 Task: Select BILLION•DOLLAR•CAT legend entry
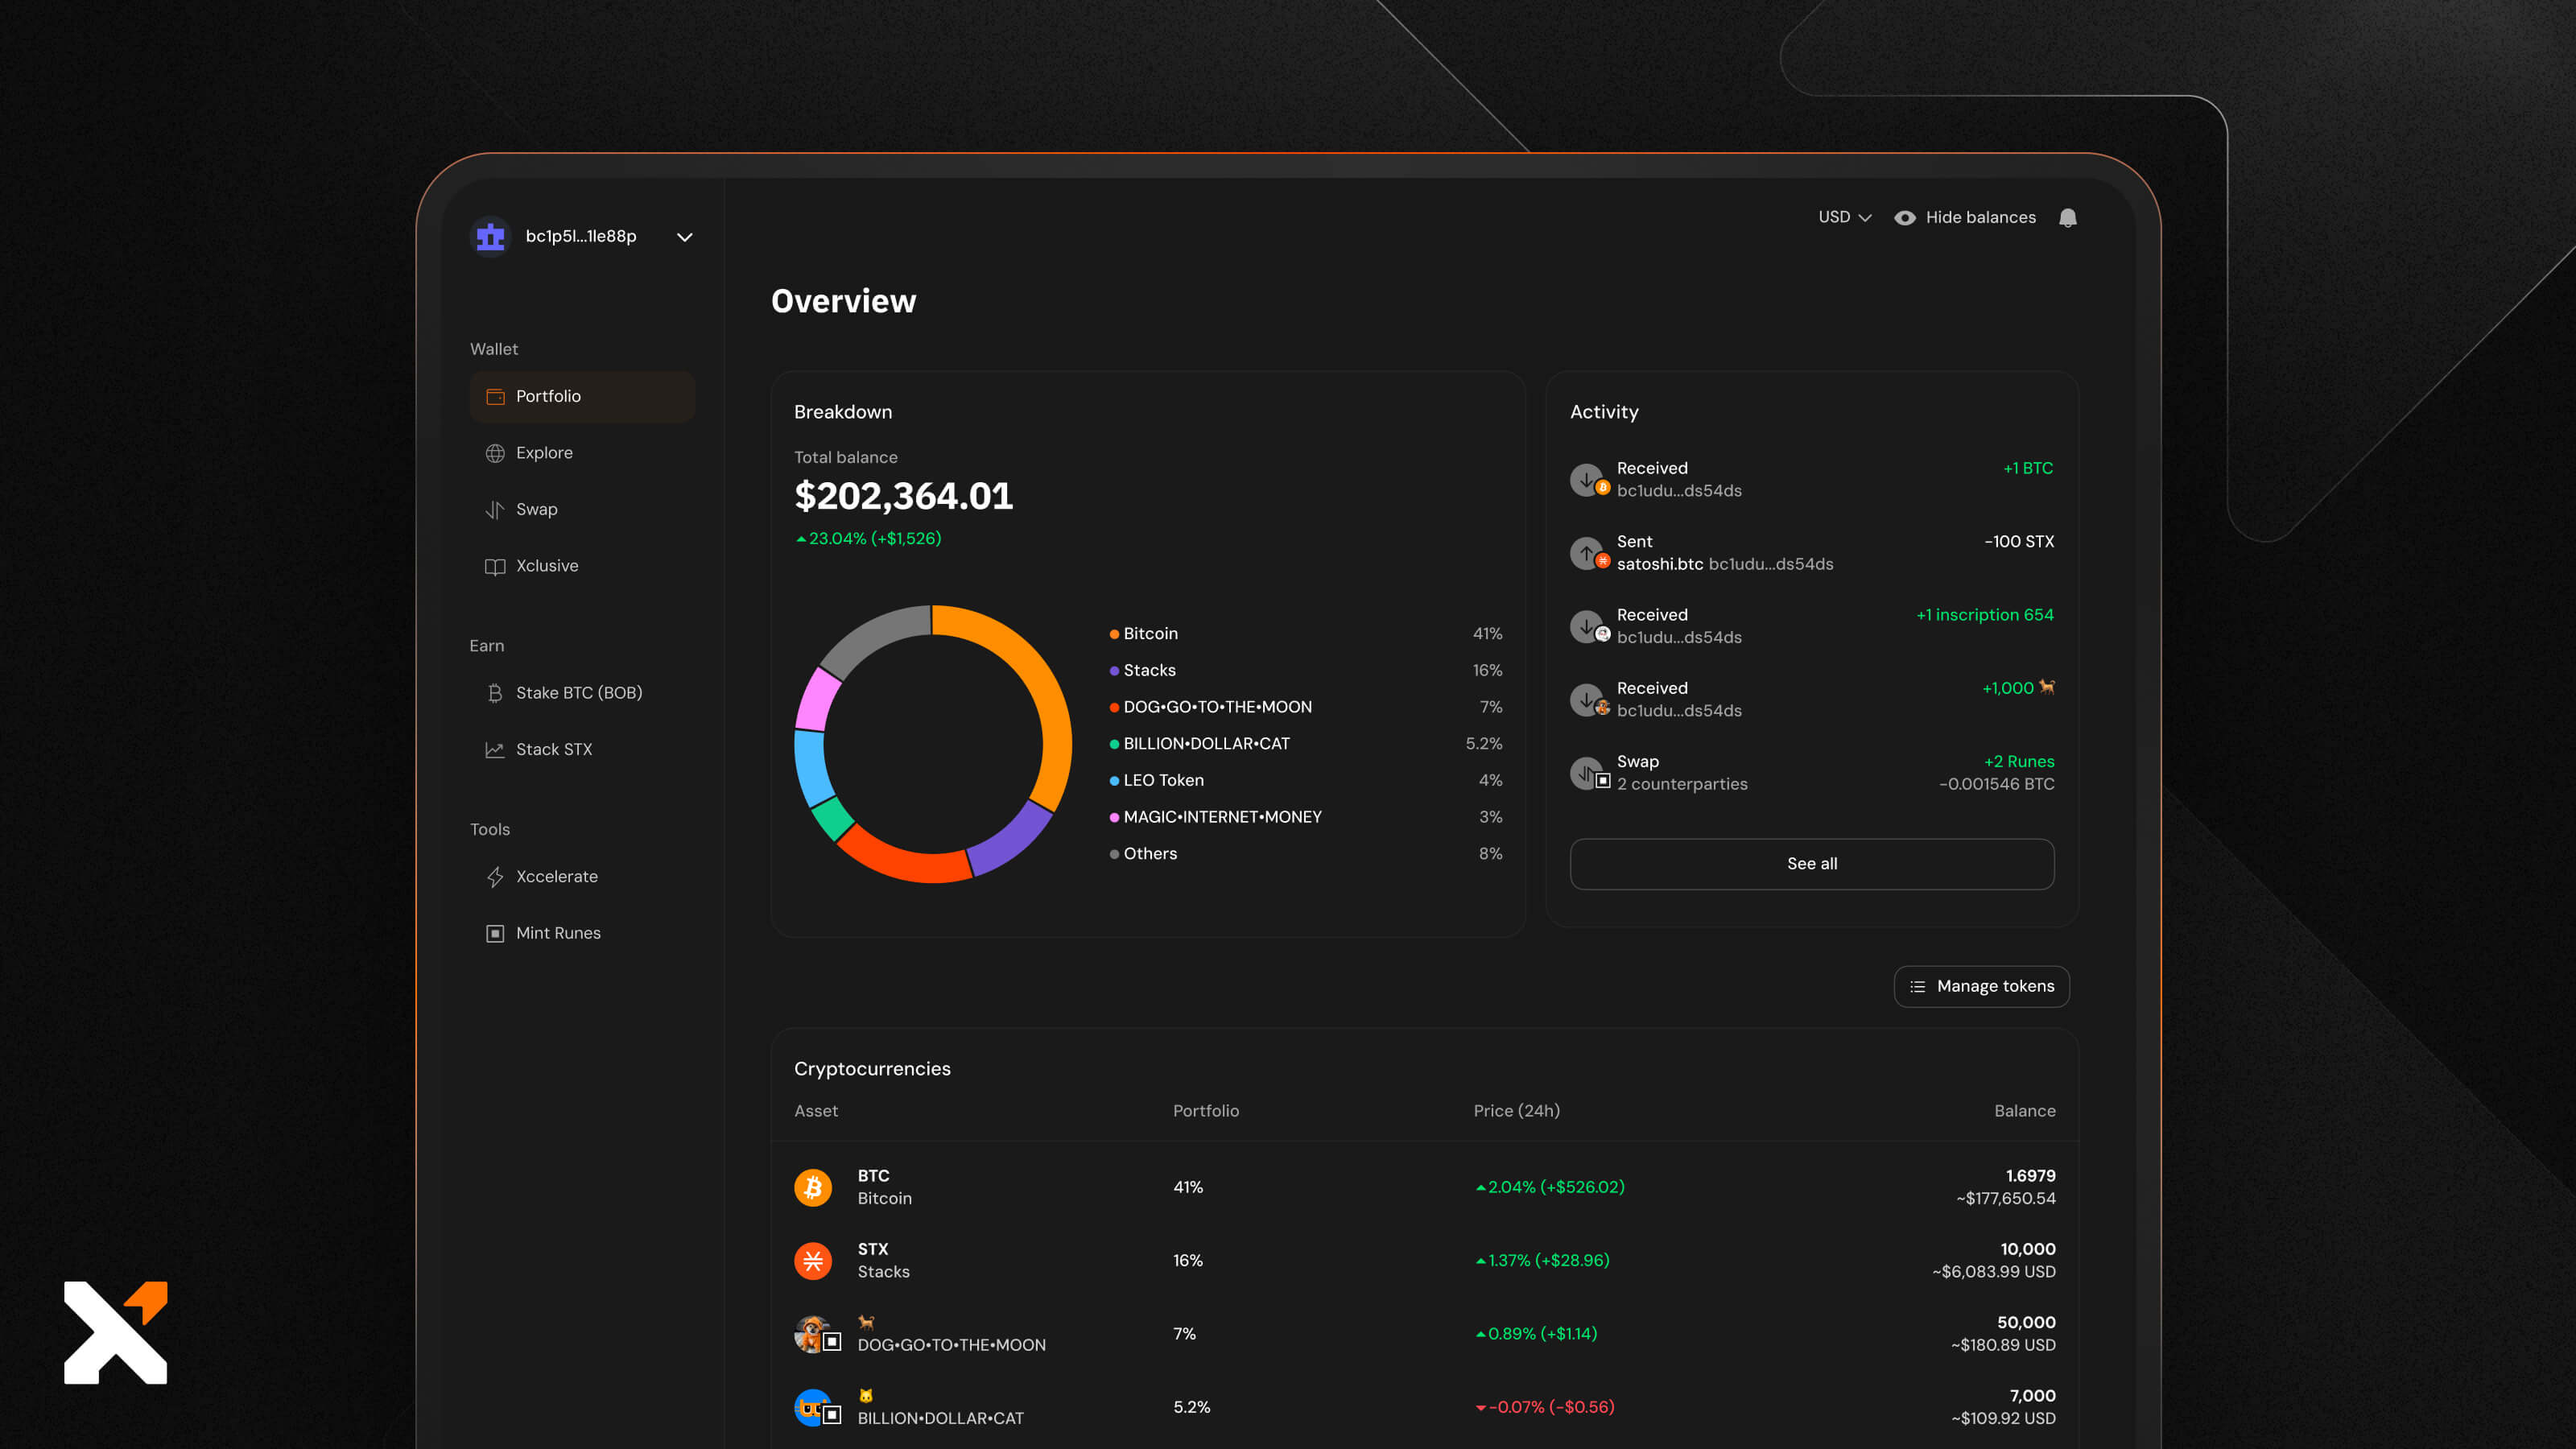click(1305, 744)
